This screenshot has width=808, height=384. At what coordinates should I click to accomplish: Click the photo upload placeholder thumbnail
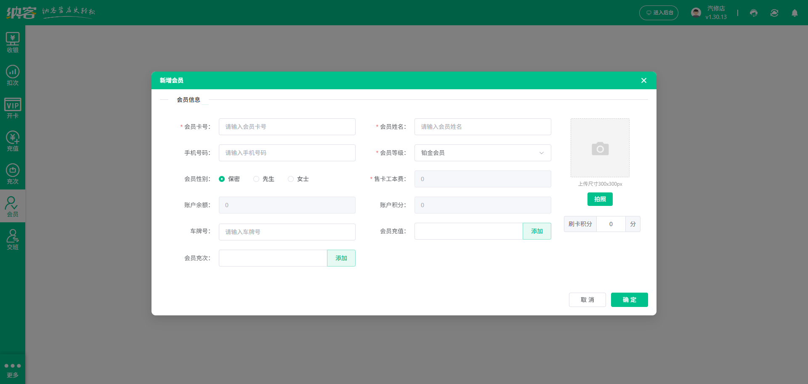600,148
